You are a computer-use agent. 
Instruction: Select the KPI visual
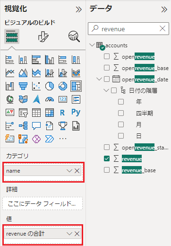click(10, 113)
